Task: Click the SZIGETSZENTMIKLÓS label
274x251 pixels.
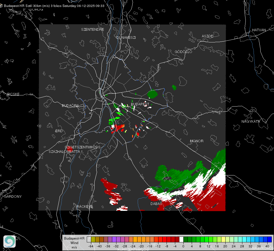Action: pyautogui.click(x=83, y=147)
